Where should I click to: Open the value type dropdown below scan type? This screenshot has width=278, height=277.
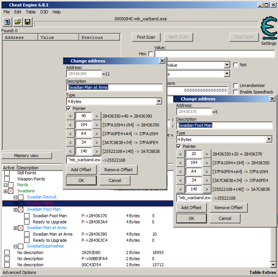click(227, 74)
